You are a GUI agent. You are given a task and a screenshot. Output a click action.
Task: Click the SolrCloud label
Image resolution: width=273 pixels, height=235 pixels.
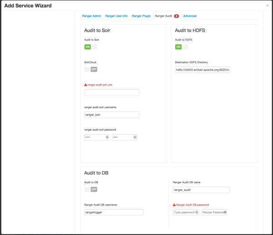(90, 62)
